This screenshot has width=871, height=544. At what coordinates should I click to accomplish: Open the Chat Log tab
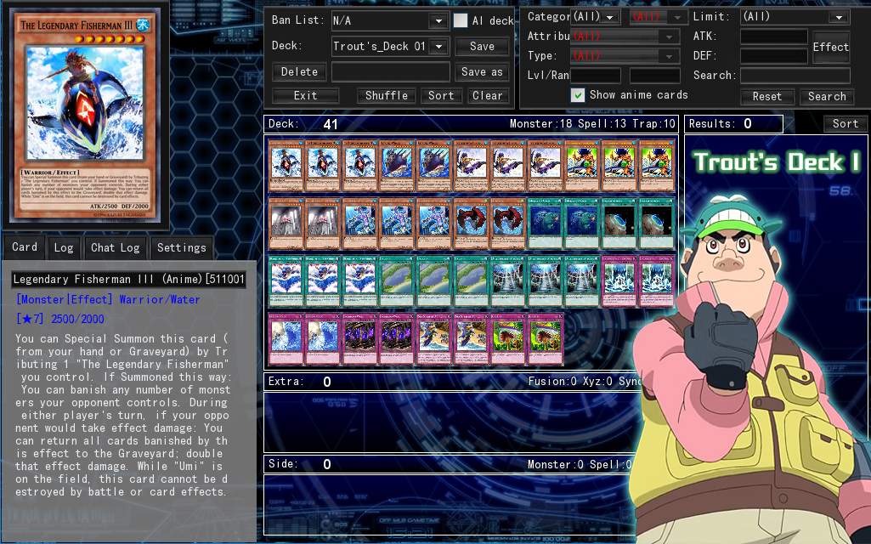115,248
